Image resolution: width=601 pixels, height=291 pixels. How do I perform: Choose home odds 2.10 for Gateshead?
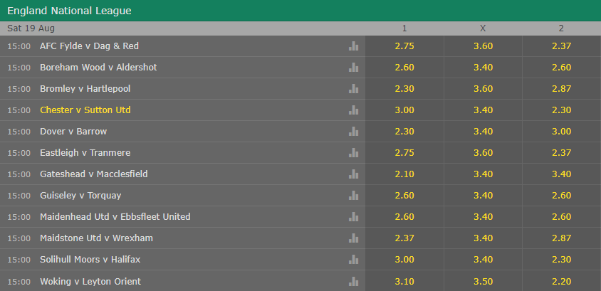[x=404, y=174]
